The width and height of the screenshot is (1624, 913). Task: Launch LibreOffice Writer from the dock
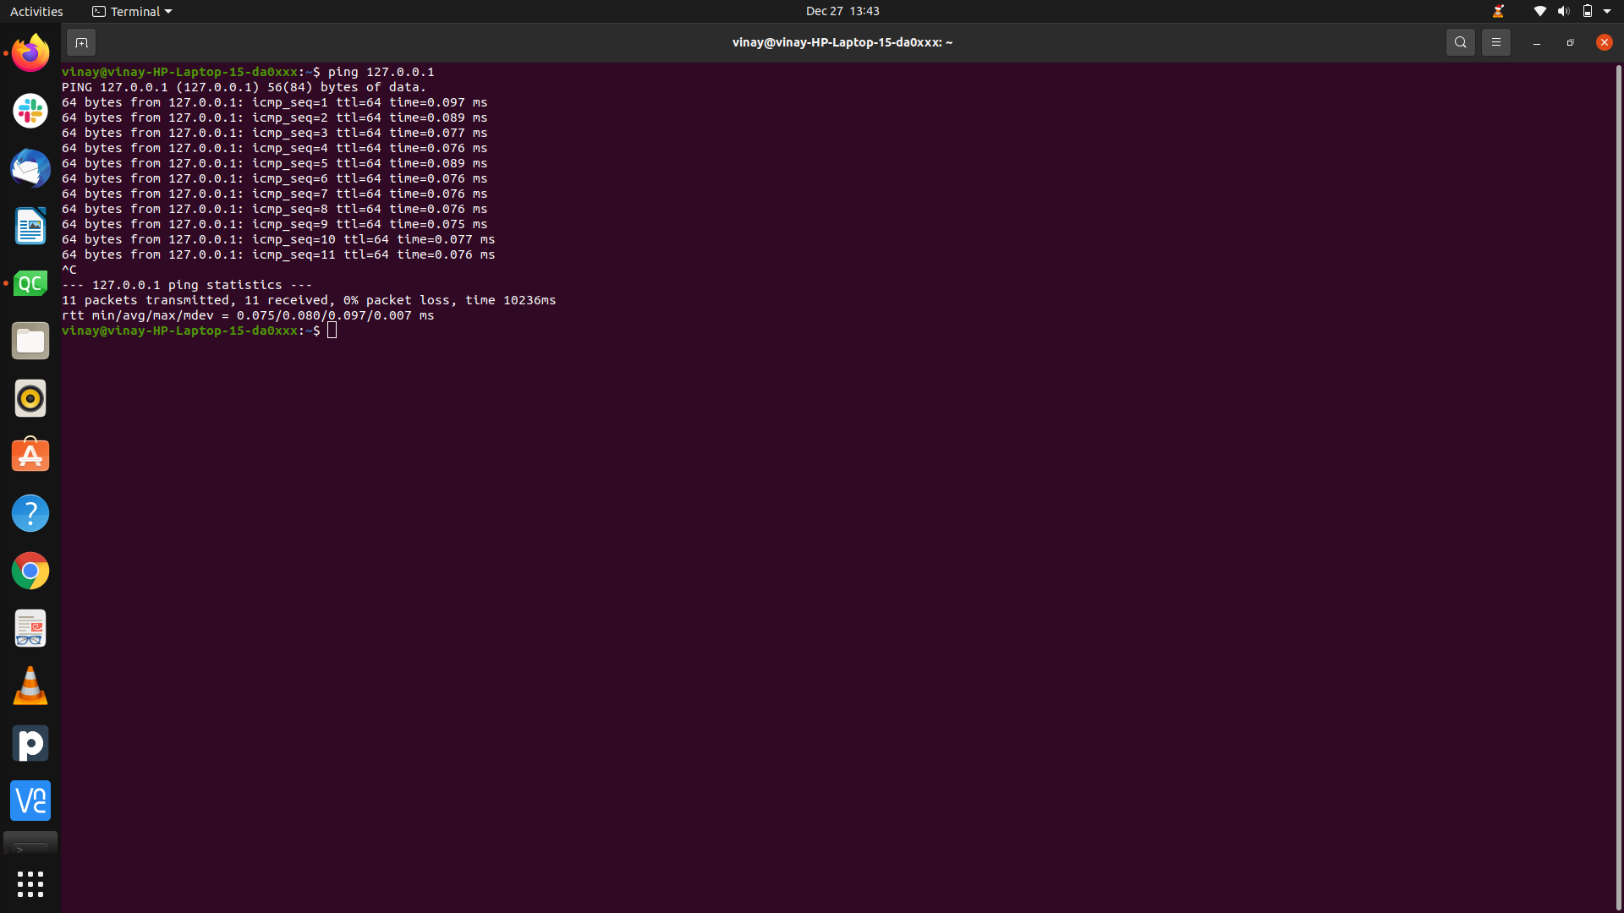coord(30,226)
